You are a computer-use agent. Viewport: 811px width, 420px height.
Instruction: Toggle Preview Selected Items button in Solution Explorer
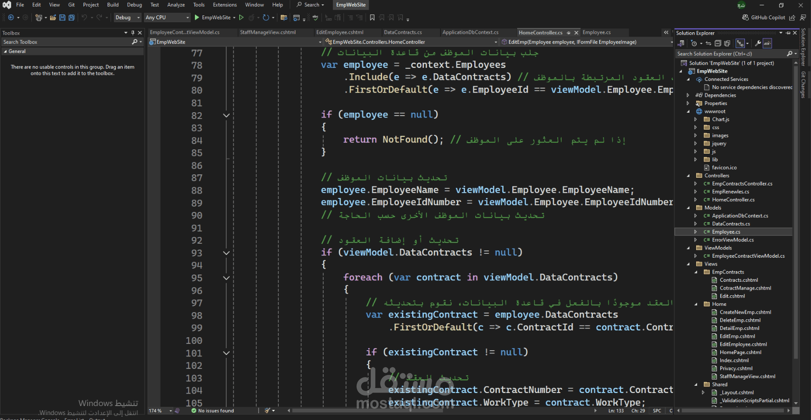(768, 43)
